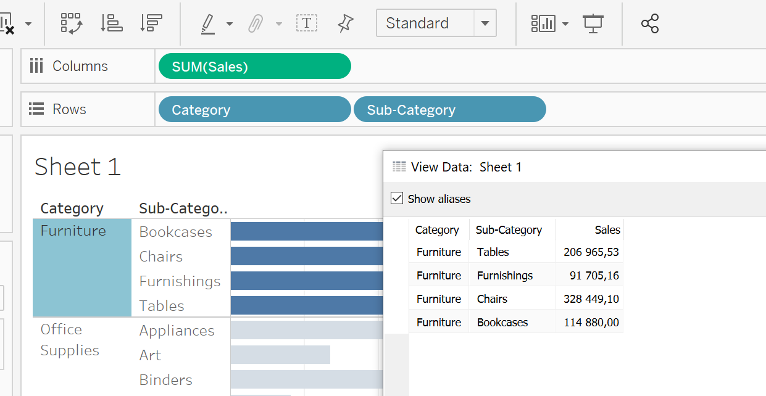Click the Sub-Category pill on Rows
This screenshot has height=396, width=766.
coord(450,109)
